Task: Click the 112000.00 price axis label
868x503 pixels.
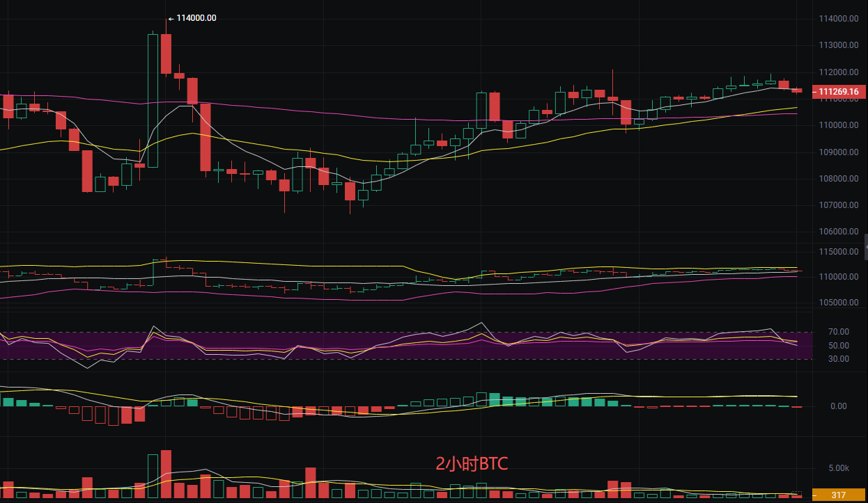Action: [838, 72]
